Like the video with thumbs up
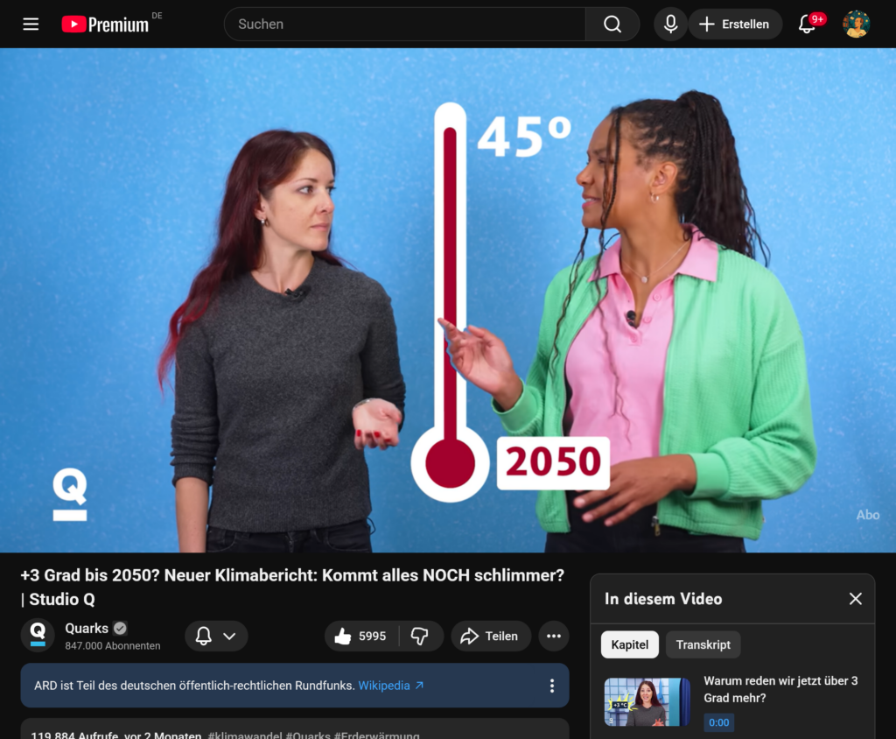This screenshot has width=896, height=739. (361, 637)
